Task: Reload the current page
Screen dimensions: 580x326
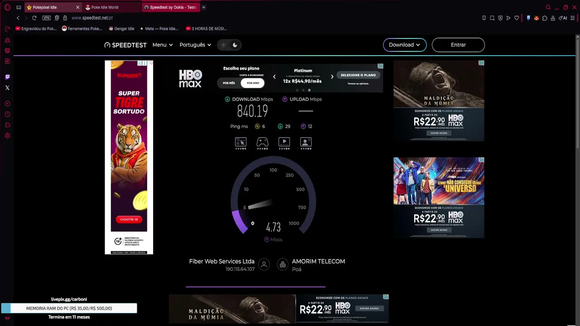Action: [34, 18]
